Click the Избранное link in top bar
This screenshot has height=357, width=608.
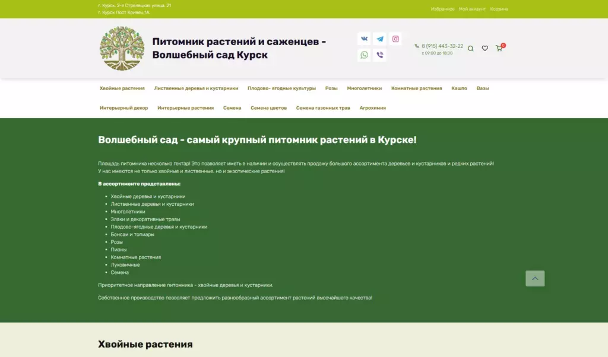pos(442,9)
